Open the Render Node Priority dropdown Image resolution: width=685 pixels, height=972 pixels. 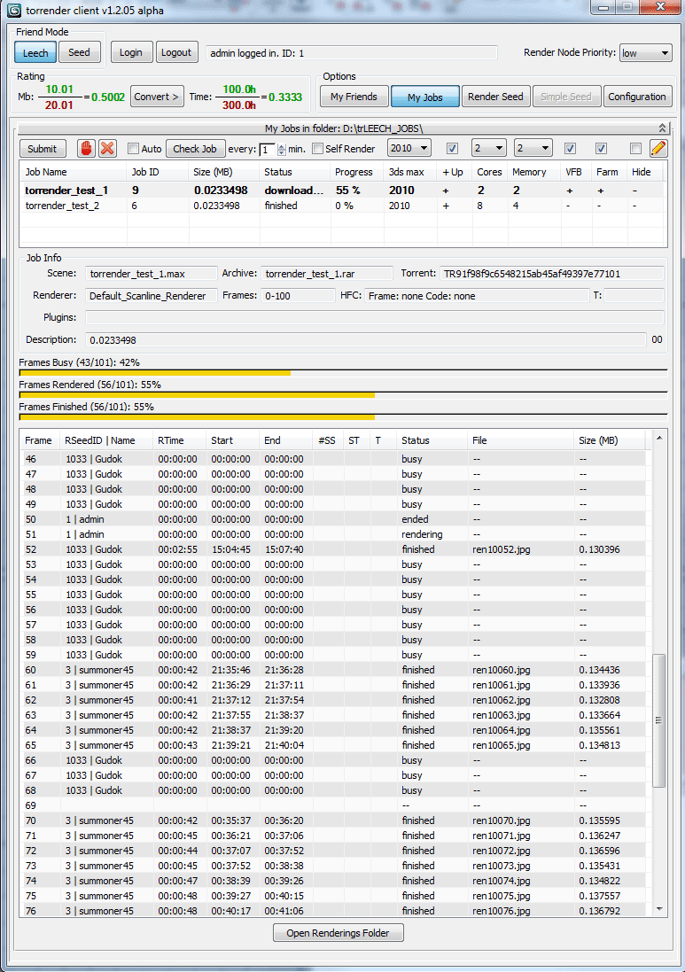[x=645, y=53]
